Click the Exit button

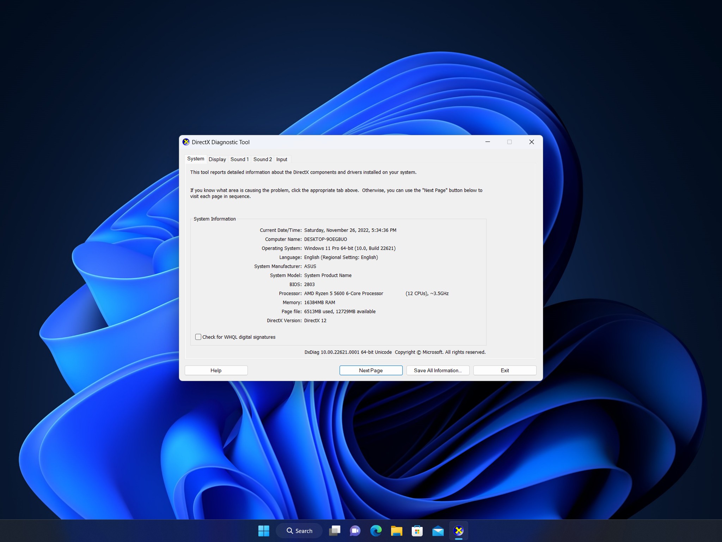[x=505, y=371]
